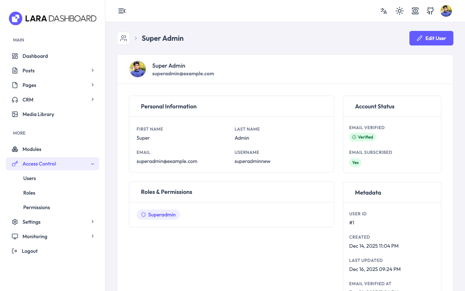This screenshot has height=291, width=465.
Task: Go to the Roles submenu
Action: point(29,193)
